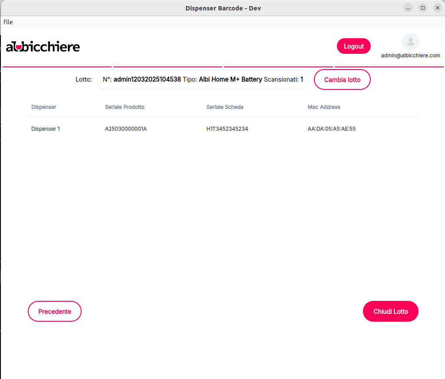Select the Dispenser 1 row
The image size is (445, 379).
[x=46, y=129]
